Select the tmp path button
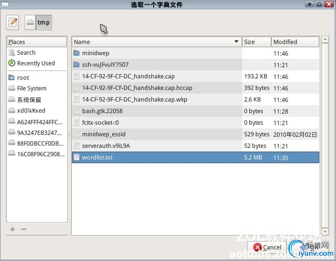 [44, 22]
